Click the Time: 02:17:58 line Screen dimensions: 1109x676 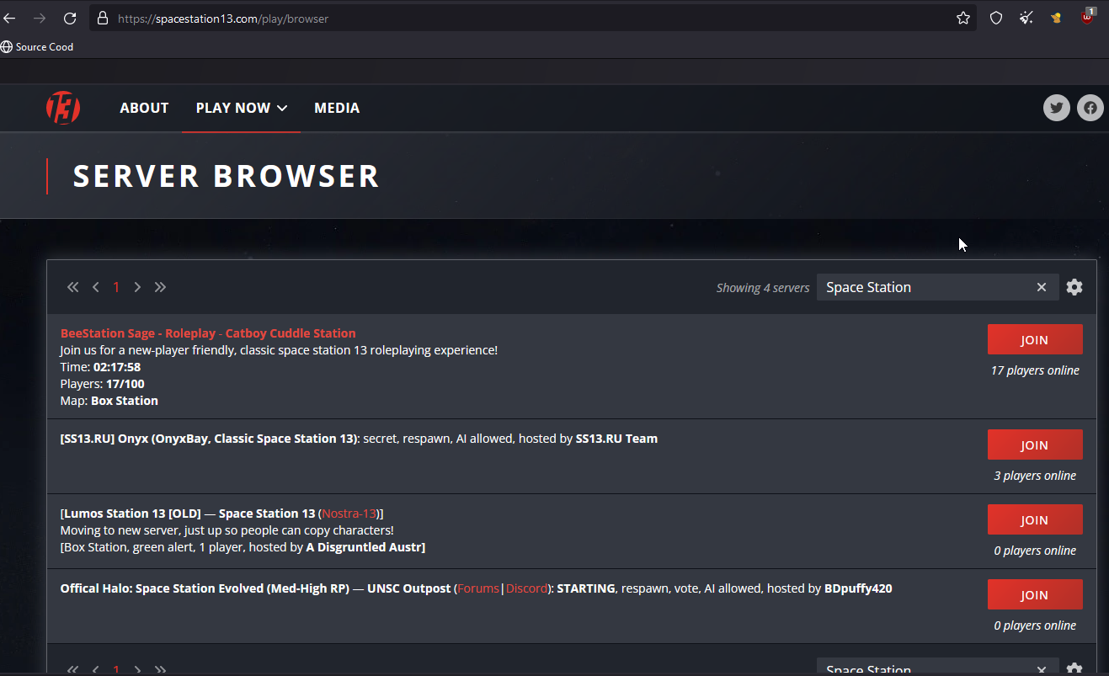[x=100, y=367]
